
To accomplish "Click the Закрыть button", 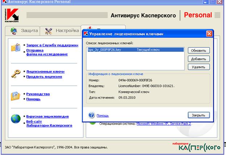I will click(198, 115).
